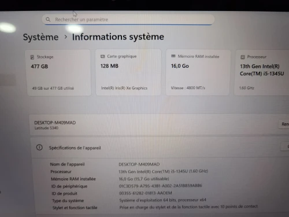Click the Renommer button for this PC
289x217 pixels.
(x=284, y=124)
